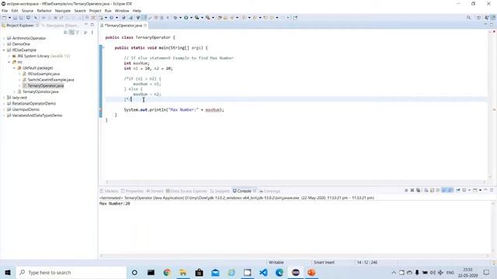Open the Window menu
Image resolution: width=497 pixels, height=279 pixels.
(x=122, y=11)
